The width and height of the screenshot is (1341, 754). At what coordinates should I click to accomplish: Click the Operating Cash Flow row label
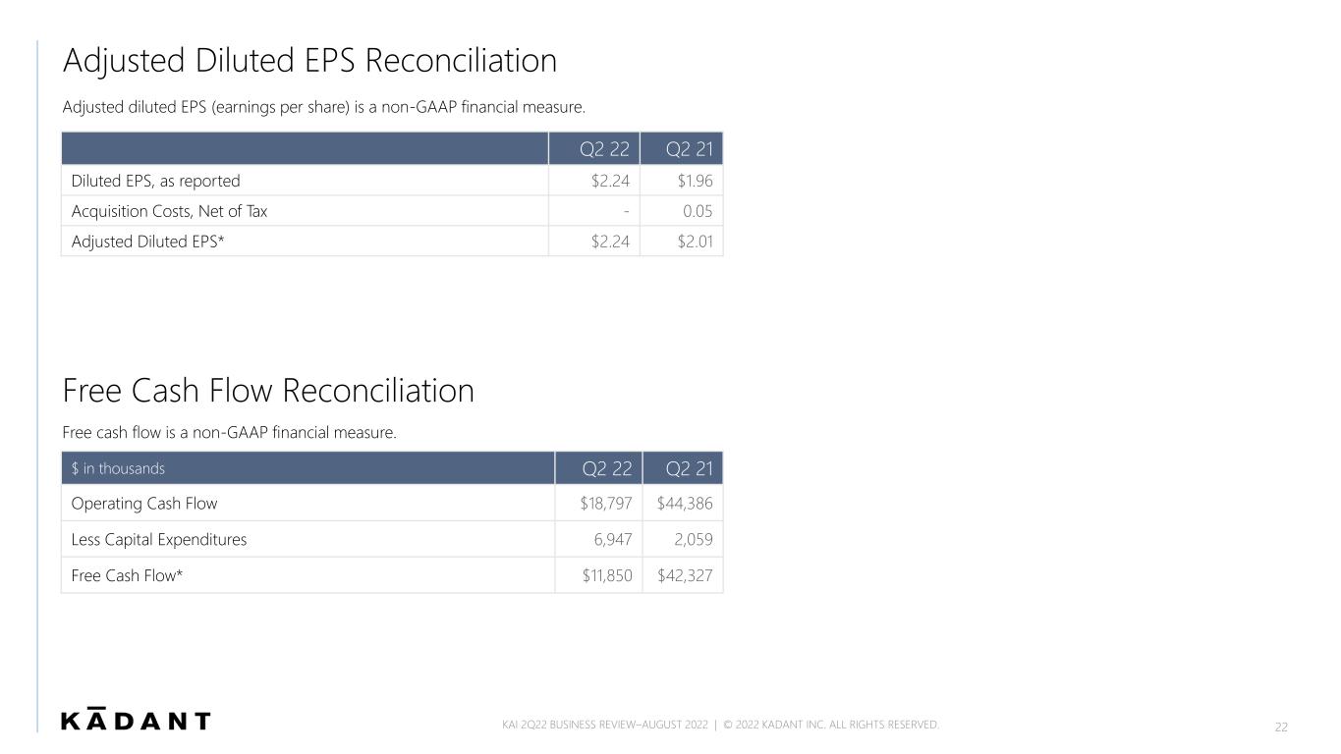point(144,504)
